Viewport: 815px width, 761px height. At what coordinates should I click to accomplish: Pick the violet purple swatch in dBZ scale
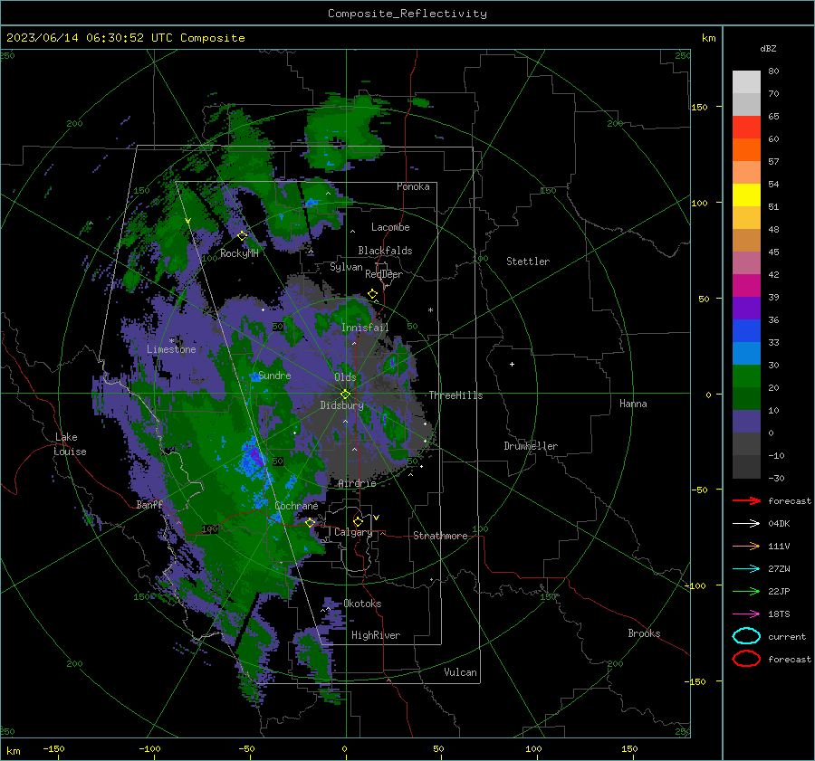tap(746, 308)
